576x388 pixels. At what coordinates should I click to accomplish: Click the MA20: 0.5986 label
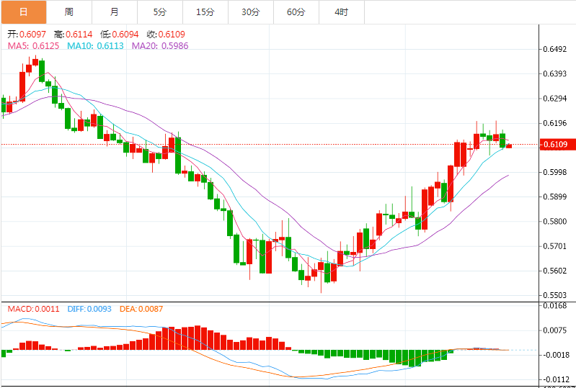click(160, 46)
